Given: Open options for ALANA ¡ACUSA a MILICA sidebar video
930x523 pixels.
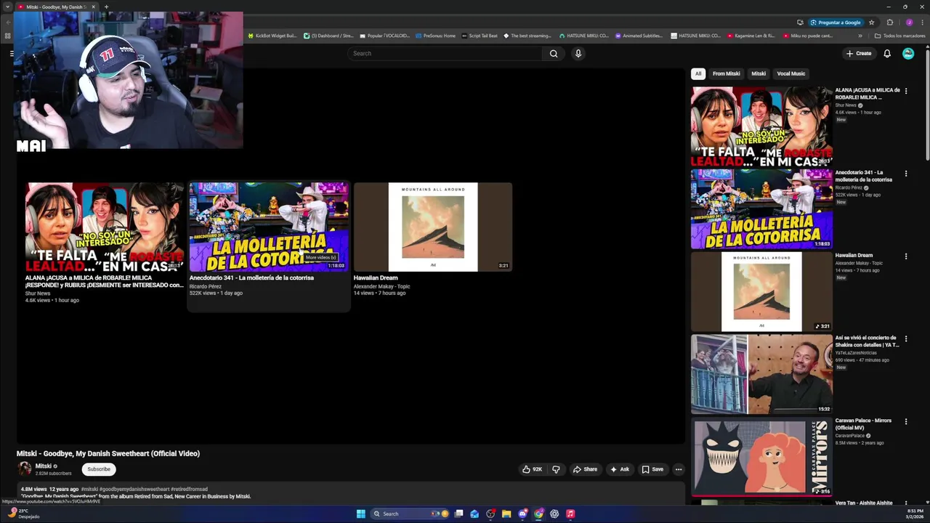Looking at the screenshot, I should pos(906,91).
